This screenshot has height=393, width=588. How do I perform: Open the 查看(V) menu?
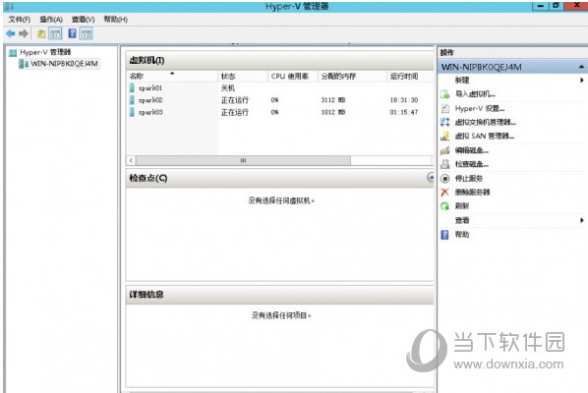coord(83,19)
